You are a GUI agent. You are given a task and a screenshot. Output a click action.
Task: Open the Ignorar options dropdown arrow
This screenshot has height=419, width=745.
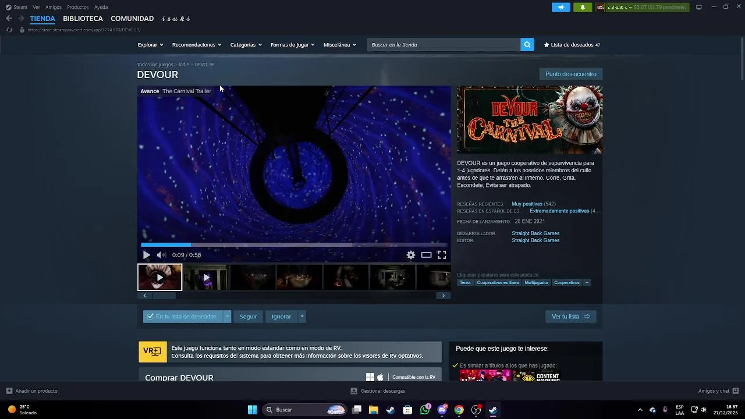coord(301,317)
